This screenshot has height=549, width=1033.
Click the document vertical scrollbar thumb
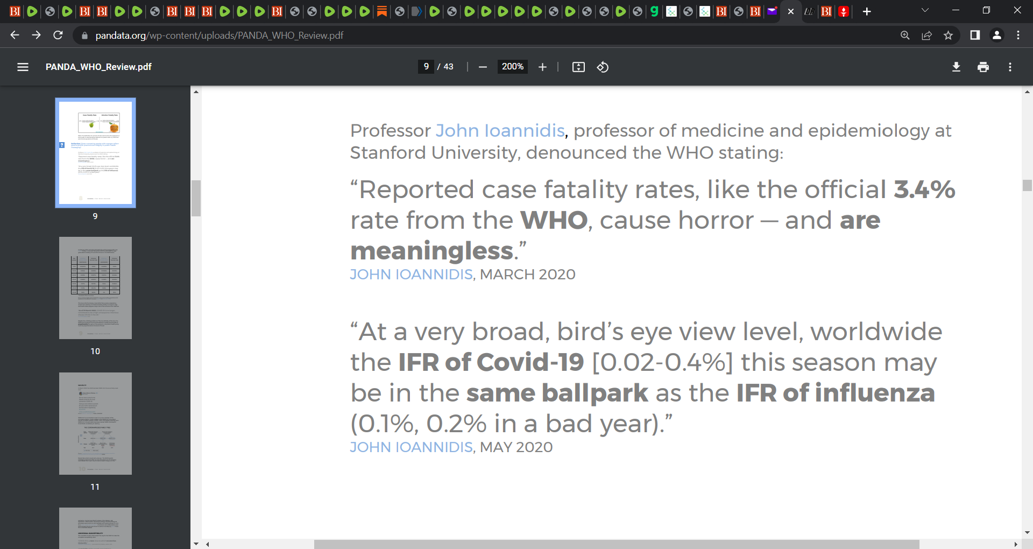coord(1027,185)
